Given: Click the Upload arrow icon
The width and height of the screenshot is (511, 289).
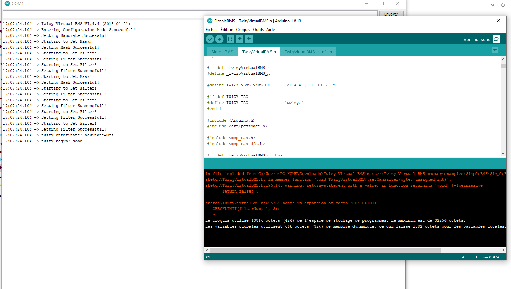Looking at the screenshot, I should (x=219, y=39).
